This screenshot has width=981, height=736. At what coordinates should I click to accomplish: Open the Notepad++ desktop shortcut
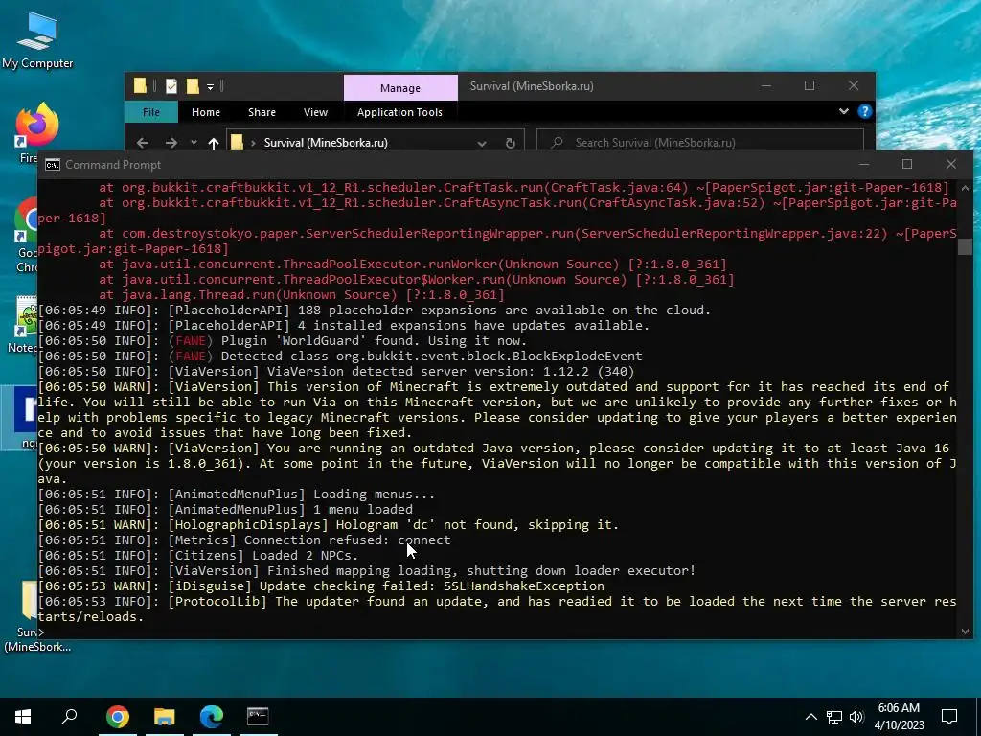24,324
